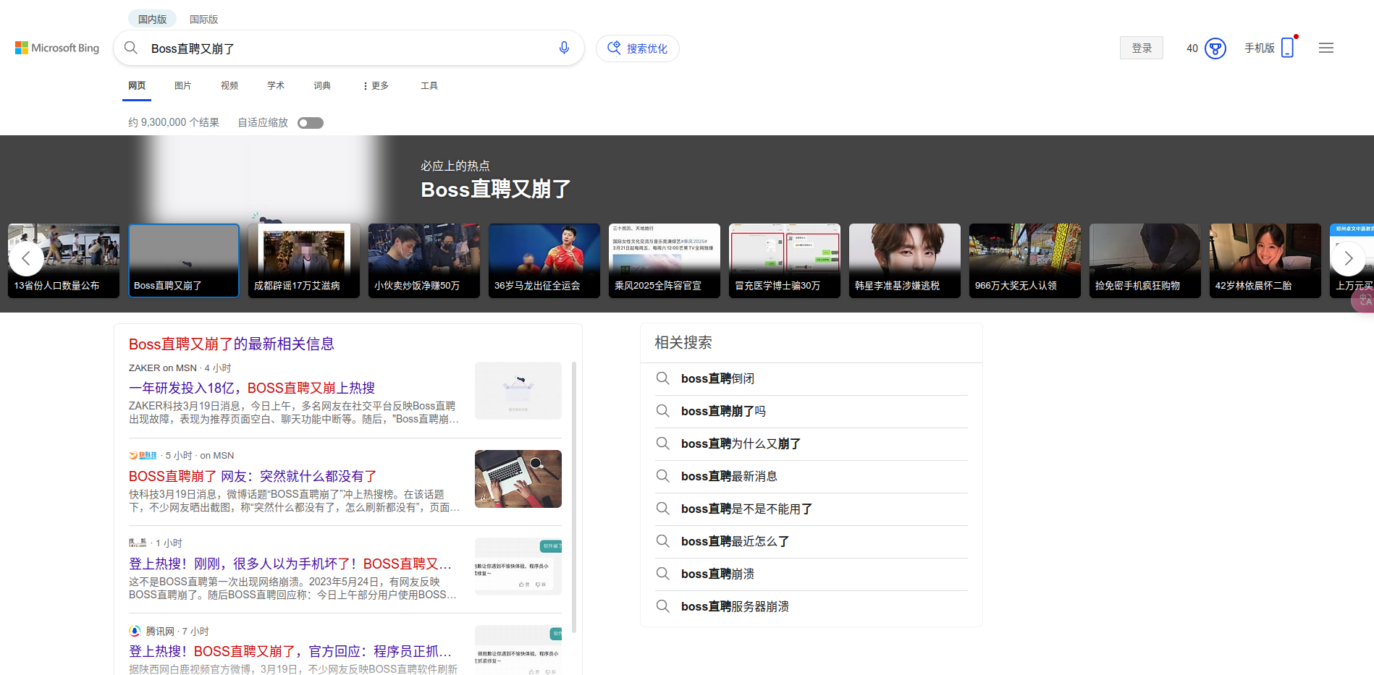Expand the 更多 menu
This screenshot has width=1374, height=675.
tap(376, 85)
